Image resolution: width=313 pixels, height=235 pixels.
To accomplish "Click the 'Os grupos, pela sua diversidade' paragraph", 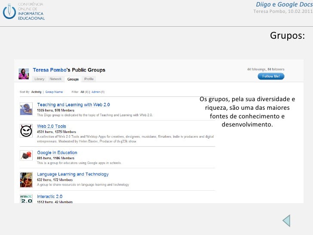I will (x=247, y=112).
